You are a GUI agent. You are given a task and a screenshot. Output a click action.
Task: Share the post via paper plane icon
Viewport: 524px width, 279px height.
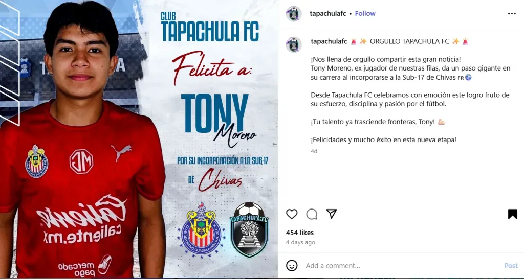(331, 214)
